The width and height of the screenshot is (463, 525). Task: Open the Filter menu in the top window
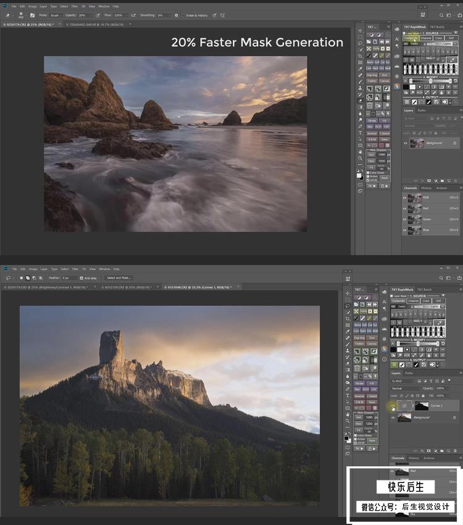[x=75, y=6]
